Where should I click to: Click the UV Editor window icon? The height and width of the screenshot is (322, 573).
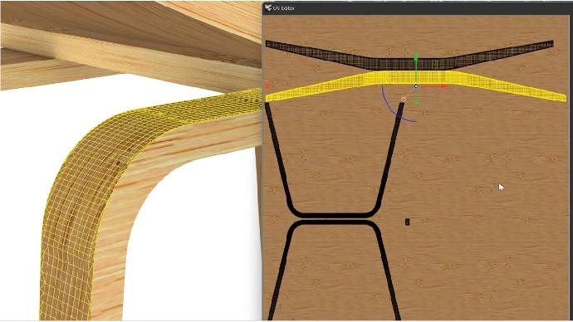[268, 7]
